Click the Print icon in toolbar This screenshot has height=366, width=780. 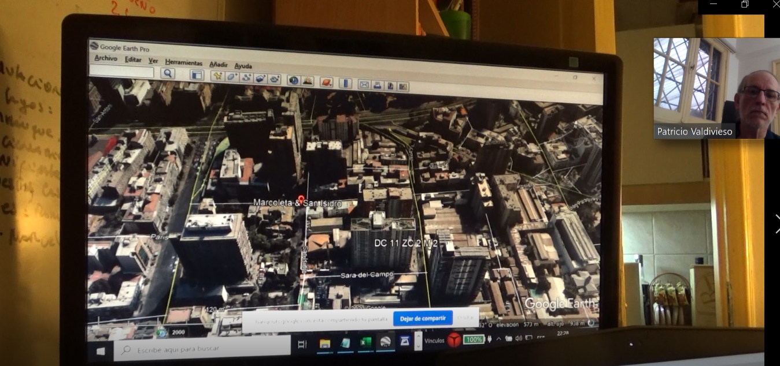[377, 85]
